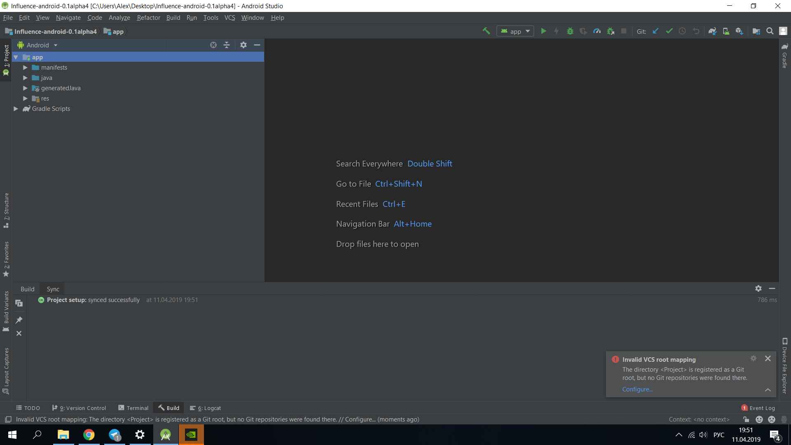Viewport: 791px width, 445px height.
Task: Click the user account avatar icon
Action: pyautogui.click(x=783, y=31)
